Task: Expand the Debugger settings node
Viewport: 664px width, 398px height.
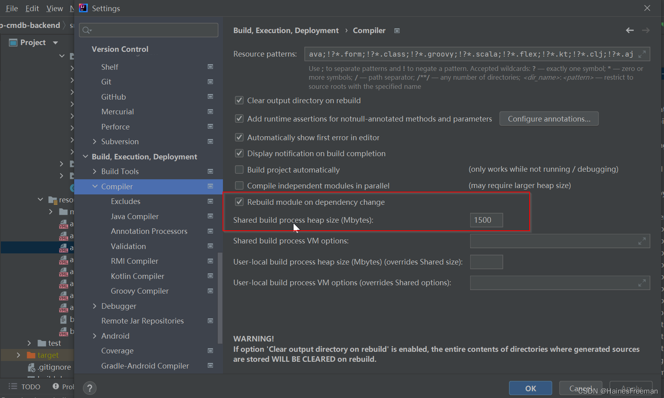Action: (95, 306)
